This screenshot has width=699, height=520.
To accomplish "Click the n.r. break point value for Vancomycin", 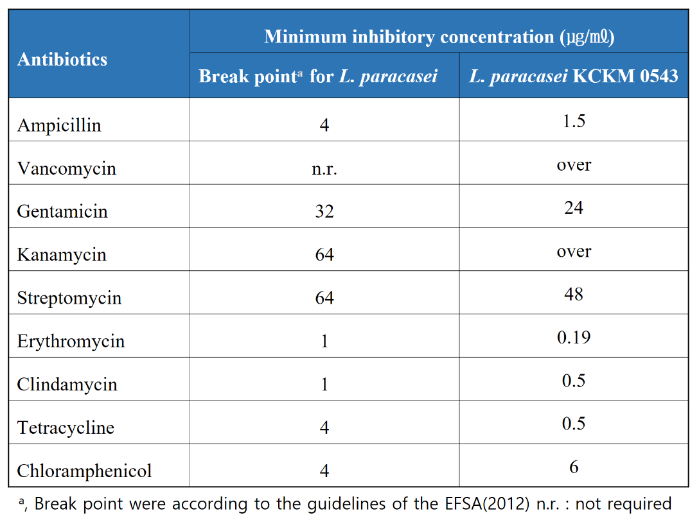I will 324,169.
